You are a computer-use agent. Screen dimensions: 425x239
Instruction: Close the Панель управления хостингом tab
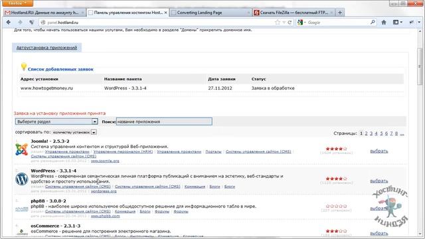pyautogui.click(x=165, y=13)
